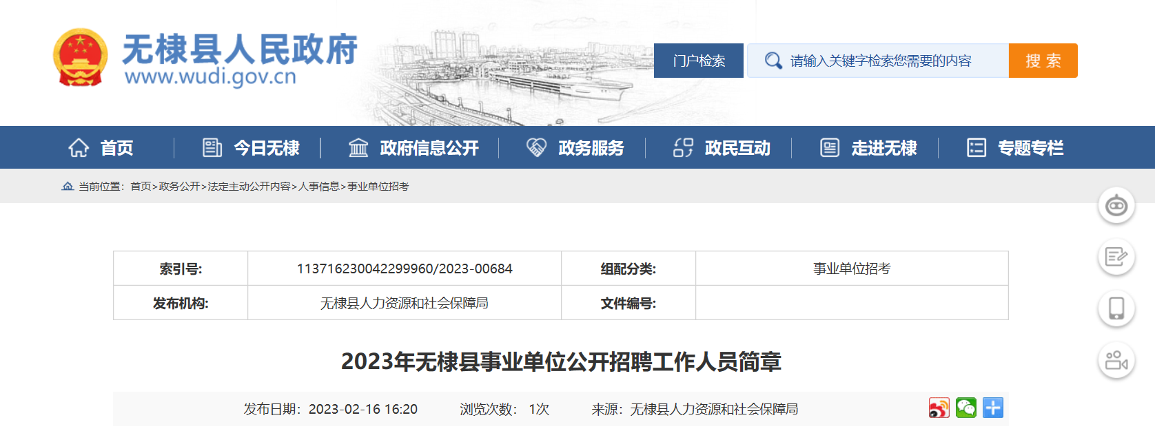Click 法定主动公开内容 in the breadcrumb
The height and width of the screenshot is (431, 1155).
pyautogui.click(x=249, y=187)
